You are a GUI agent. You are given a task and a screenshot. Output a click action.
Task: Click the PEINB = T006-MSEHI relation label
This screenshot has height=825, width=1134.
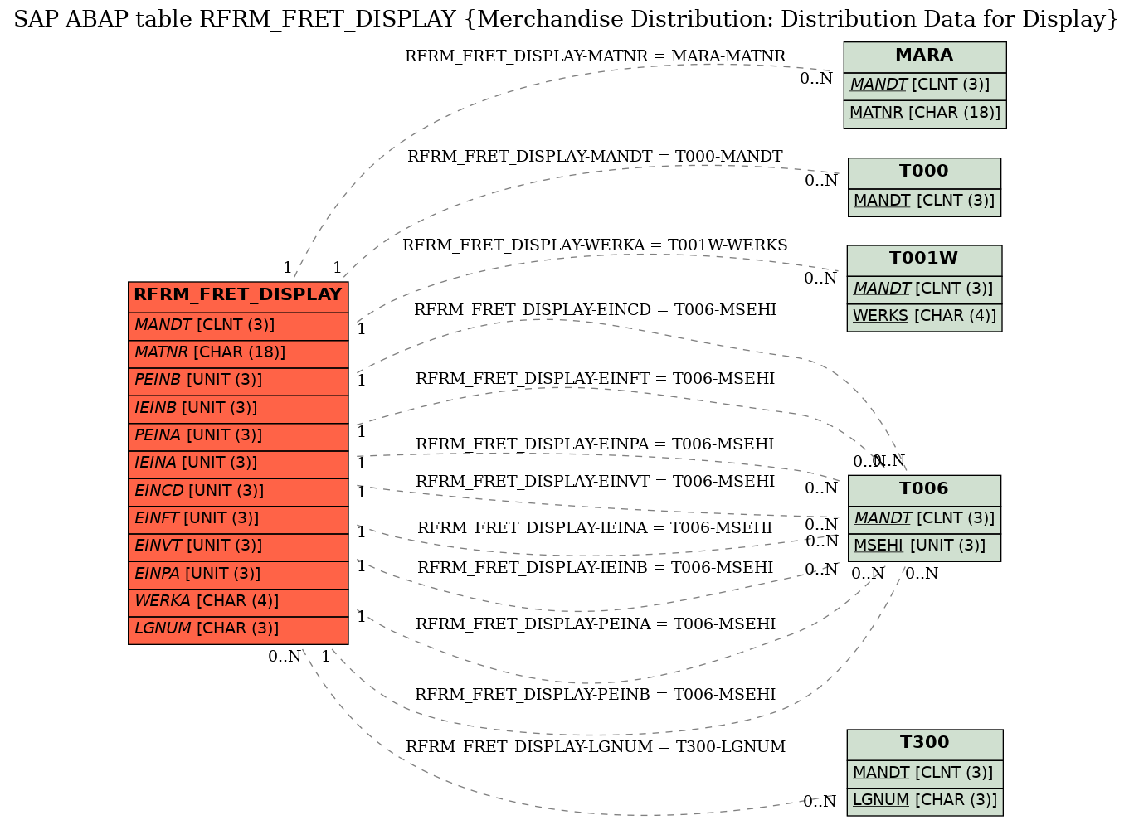[595, 695]
